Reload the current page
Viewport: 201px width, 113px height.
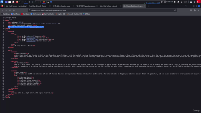click(x=10, y=10)
